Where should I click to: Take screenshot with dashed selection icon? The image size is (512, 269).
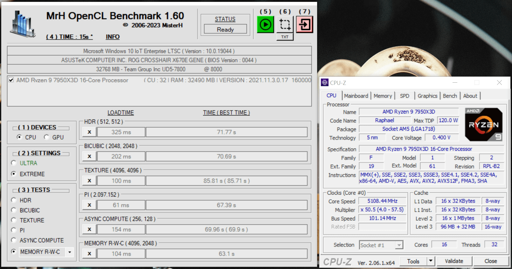[x=285, y=24]
